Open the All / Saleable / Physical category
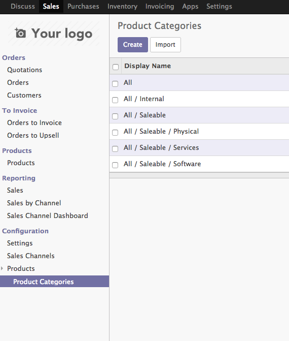This screenshot has width=289, height=341. [161, 131]
